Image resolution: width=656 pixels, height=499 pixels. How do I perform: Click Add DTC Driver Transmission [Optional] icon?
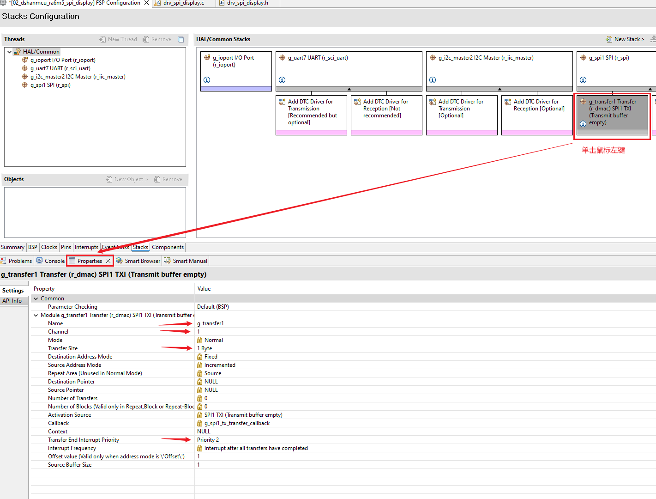[433, 102]
